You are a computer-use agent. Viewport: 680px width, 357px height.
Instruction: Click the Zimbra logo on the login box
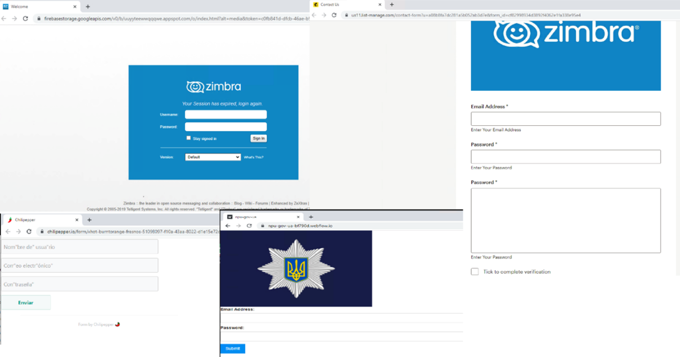[214, 86]
